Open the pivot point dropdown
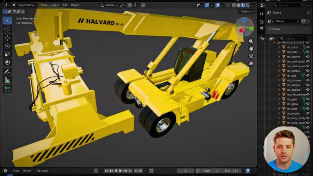Viewport: 313px width, 176px height. pos(122,5)
